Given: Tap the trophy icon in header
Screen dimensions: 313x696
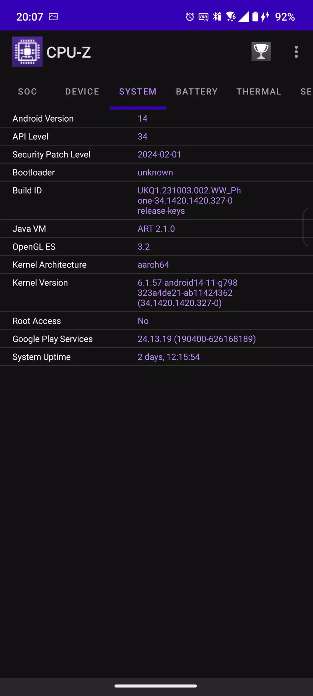Looking at the screenshot, I should pyautogui.click(x=261, y=52).
